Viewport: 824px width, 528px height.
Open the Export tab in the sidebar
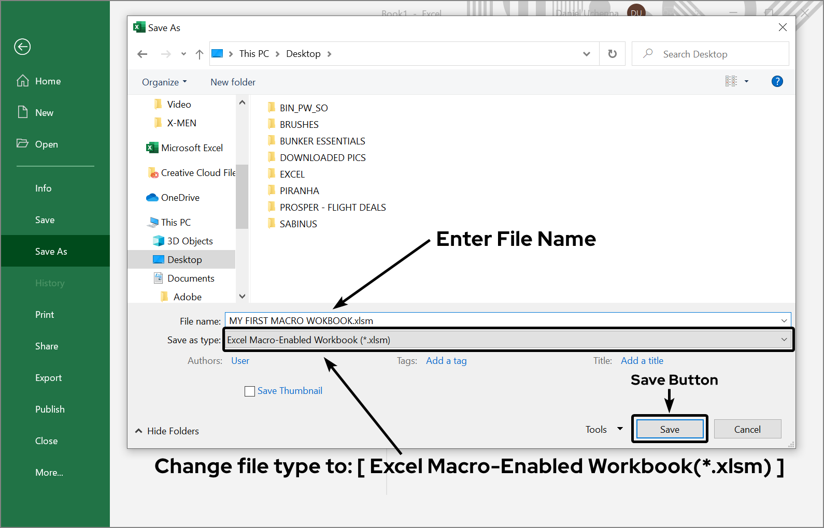[x=48, y=378]
